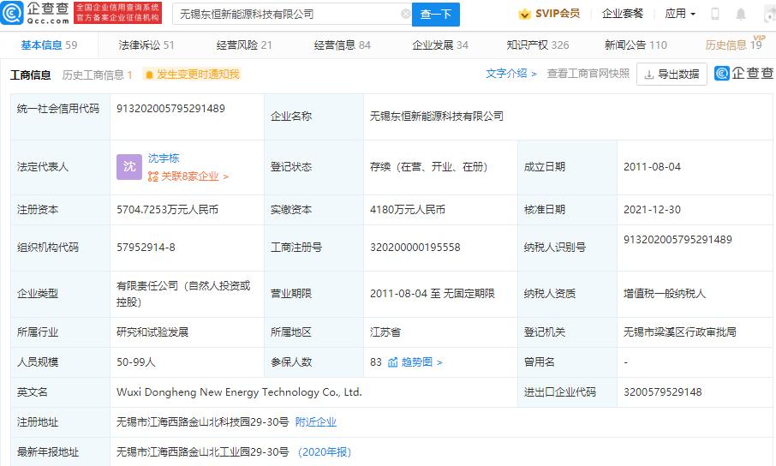This screenshot has width=776, height=466.
Task: Switch to 企业发展 tab
Action: coord(440,45)
